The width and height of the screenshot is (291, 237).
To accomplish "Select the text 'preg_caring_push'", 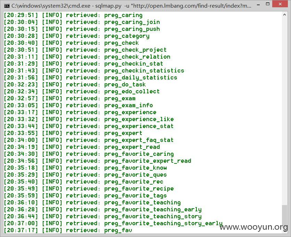I will (x=132, y=29).
